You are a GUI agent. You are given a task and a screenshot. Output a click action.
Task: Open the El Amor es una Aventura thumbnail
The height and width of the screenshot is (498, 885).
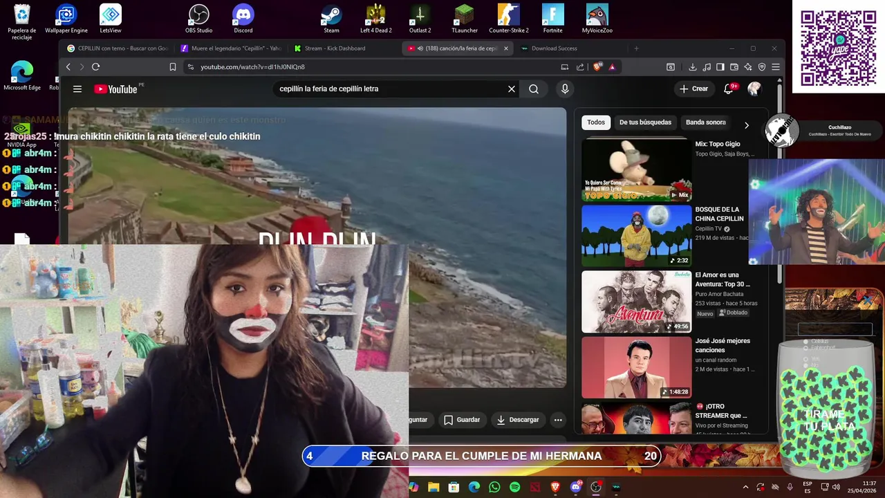636,302
